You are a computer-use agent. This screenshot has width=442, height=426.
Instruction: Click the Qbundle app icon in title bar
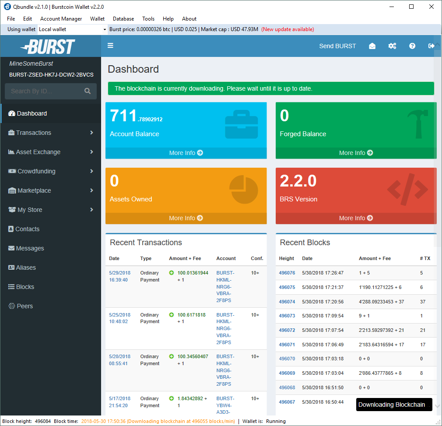7,7
